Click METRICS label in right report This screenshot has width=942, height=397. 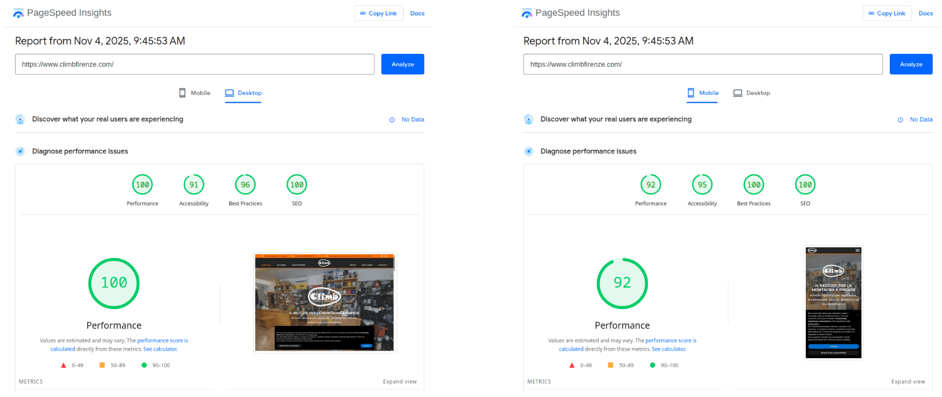(539, 382)
